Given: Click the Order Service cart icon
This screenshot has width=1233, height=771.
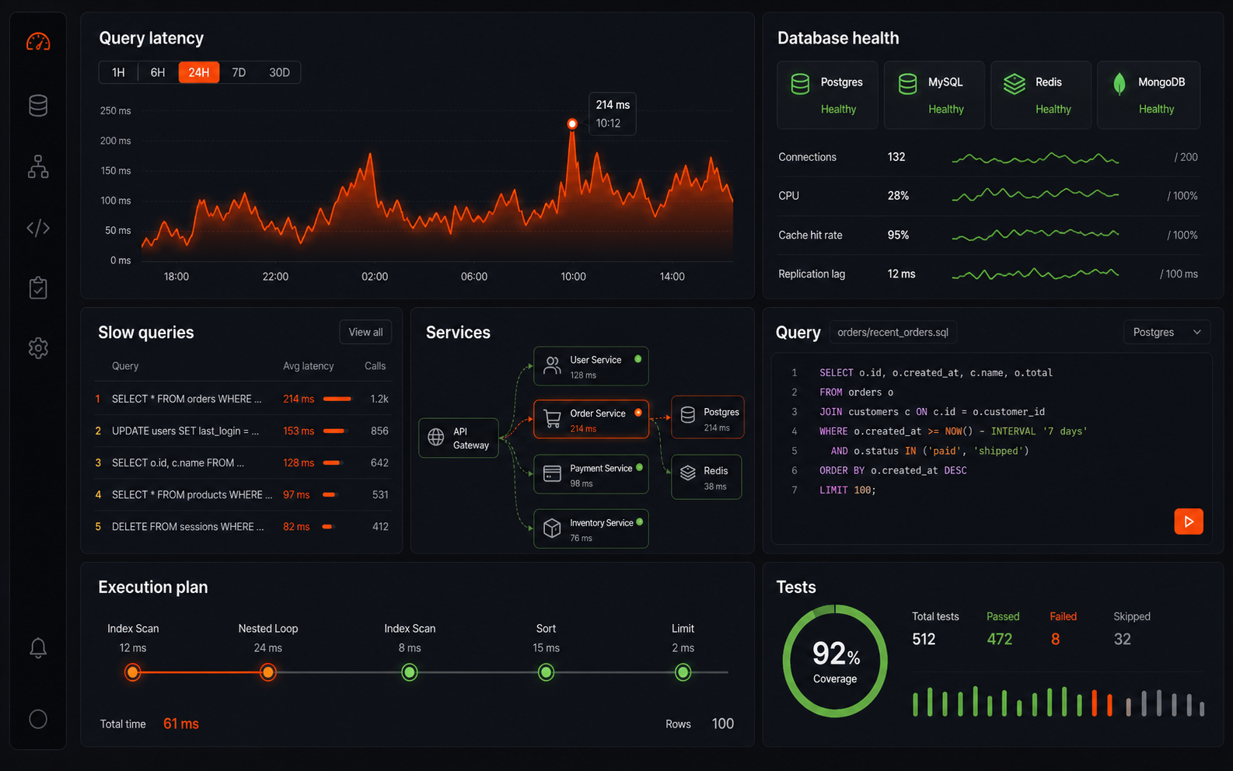Looking at the screenshot, I should click(x=552, y=420).
